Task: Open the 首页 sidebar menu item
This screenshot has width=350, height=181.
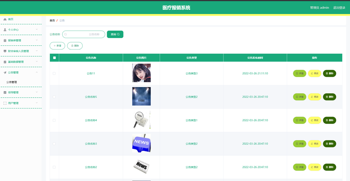Action: pos(21,19)
